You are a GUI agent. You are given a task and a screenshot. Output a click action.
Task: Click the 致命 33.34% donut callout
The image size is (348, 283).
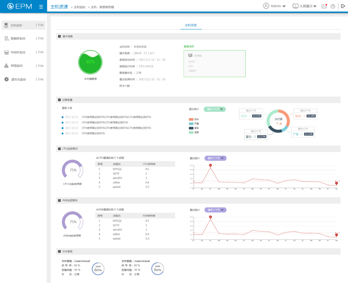[x=305, y=114]
